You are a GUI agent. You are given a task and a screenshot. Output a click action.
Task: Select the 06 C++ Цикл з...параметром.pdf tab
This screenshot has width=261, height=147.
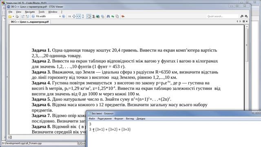pos(30,22)
